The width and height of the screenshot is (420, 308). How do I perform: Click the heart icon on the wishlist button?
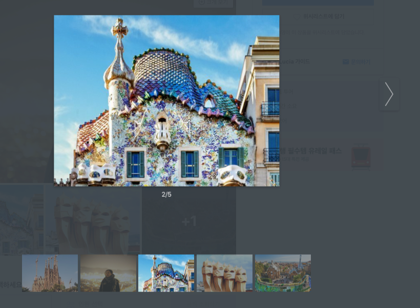pos(297,16)
